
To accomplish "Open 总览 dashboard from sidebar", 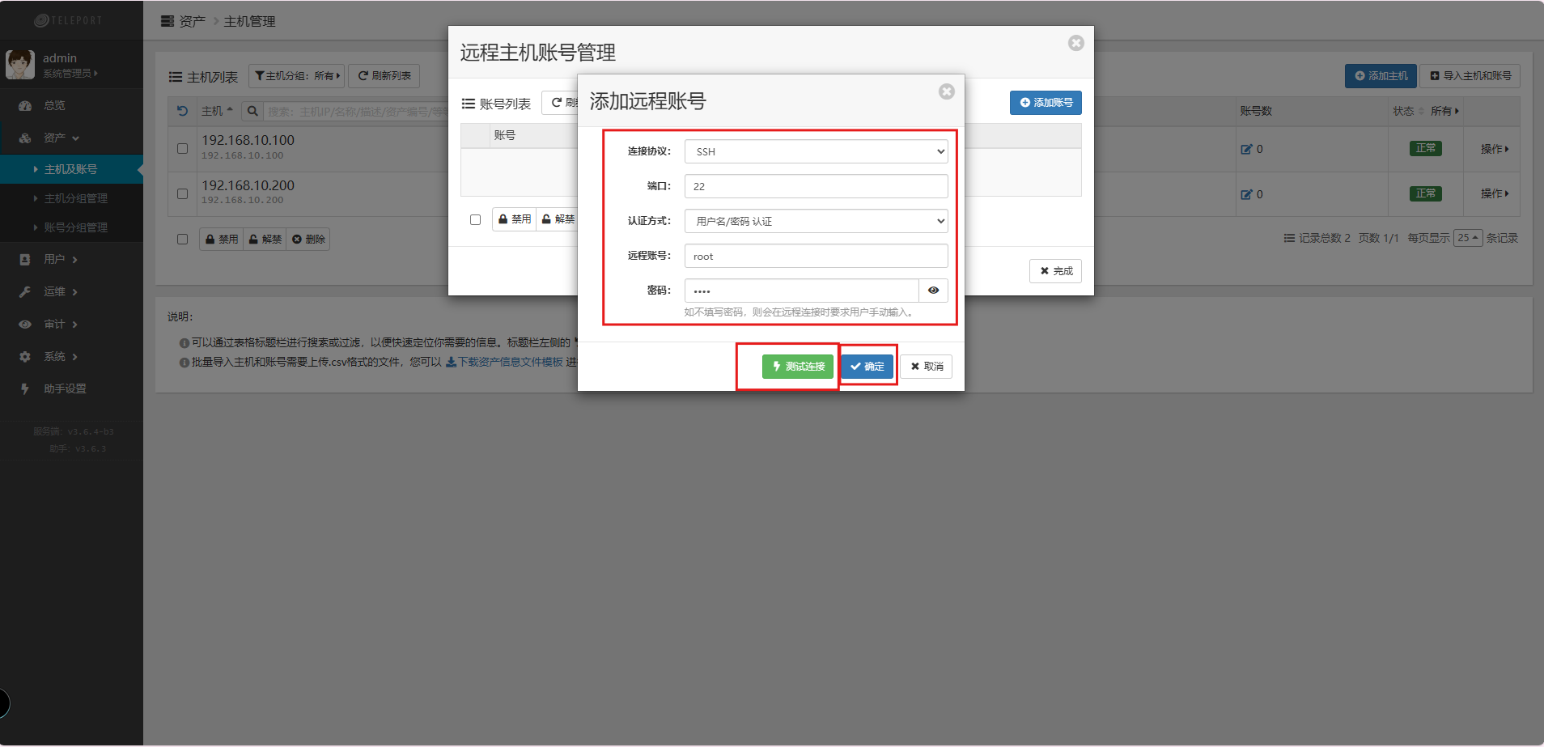I will [54, 105].
